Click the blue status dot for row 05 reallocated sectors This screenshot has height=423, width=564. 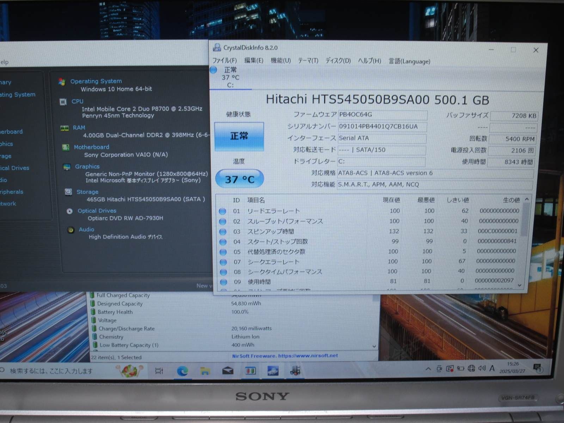tap(223, 252)
